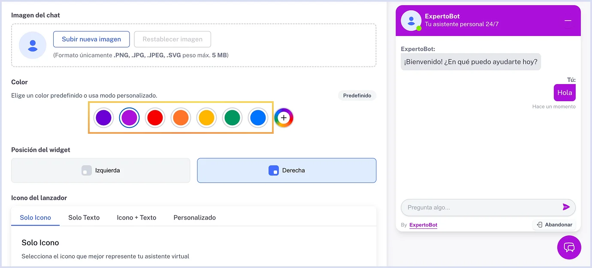592x268 pixels.
Task: Open the ExpertoBot link in chat footer
Action: (x=423, y=225)
